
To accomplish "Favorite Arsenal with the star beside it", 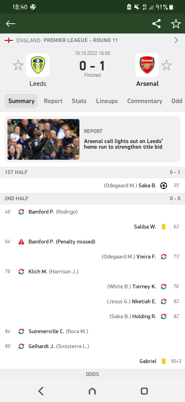I will 166,65.
